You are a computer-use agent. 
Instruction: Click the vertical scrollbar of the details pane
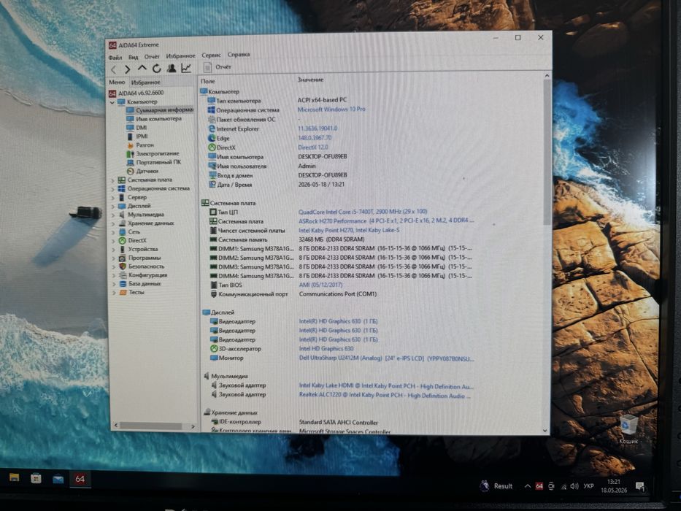coord(547,152)
